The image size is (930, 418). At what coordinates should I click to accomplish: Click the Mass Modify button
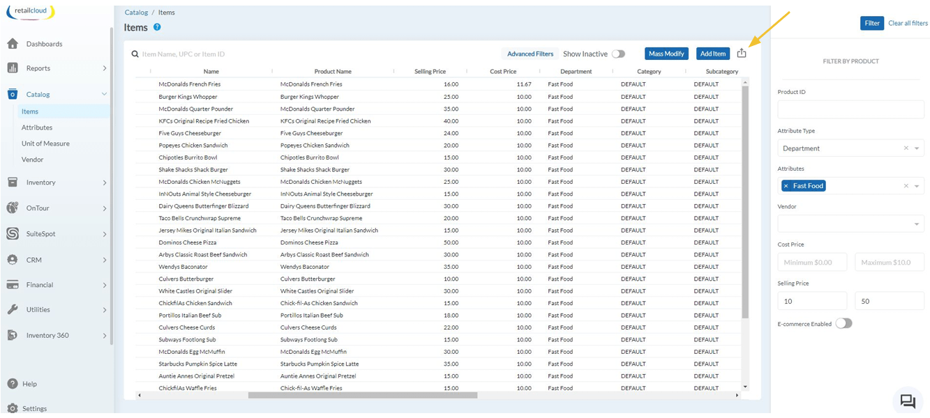666,54
